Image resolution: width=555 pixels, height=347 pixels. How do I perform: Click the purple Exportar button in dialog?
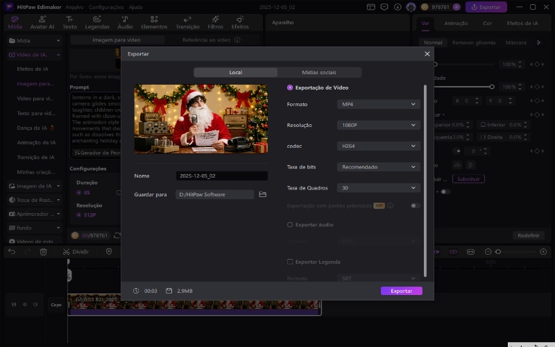coord(401,291)
